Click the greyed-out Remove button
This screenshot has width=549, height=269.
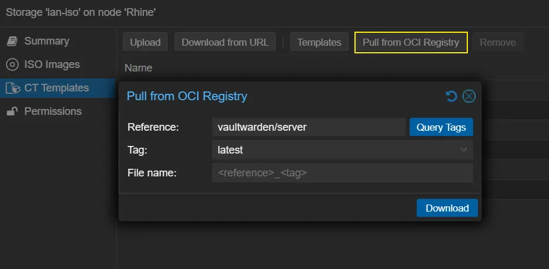coord(498,42)
